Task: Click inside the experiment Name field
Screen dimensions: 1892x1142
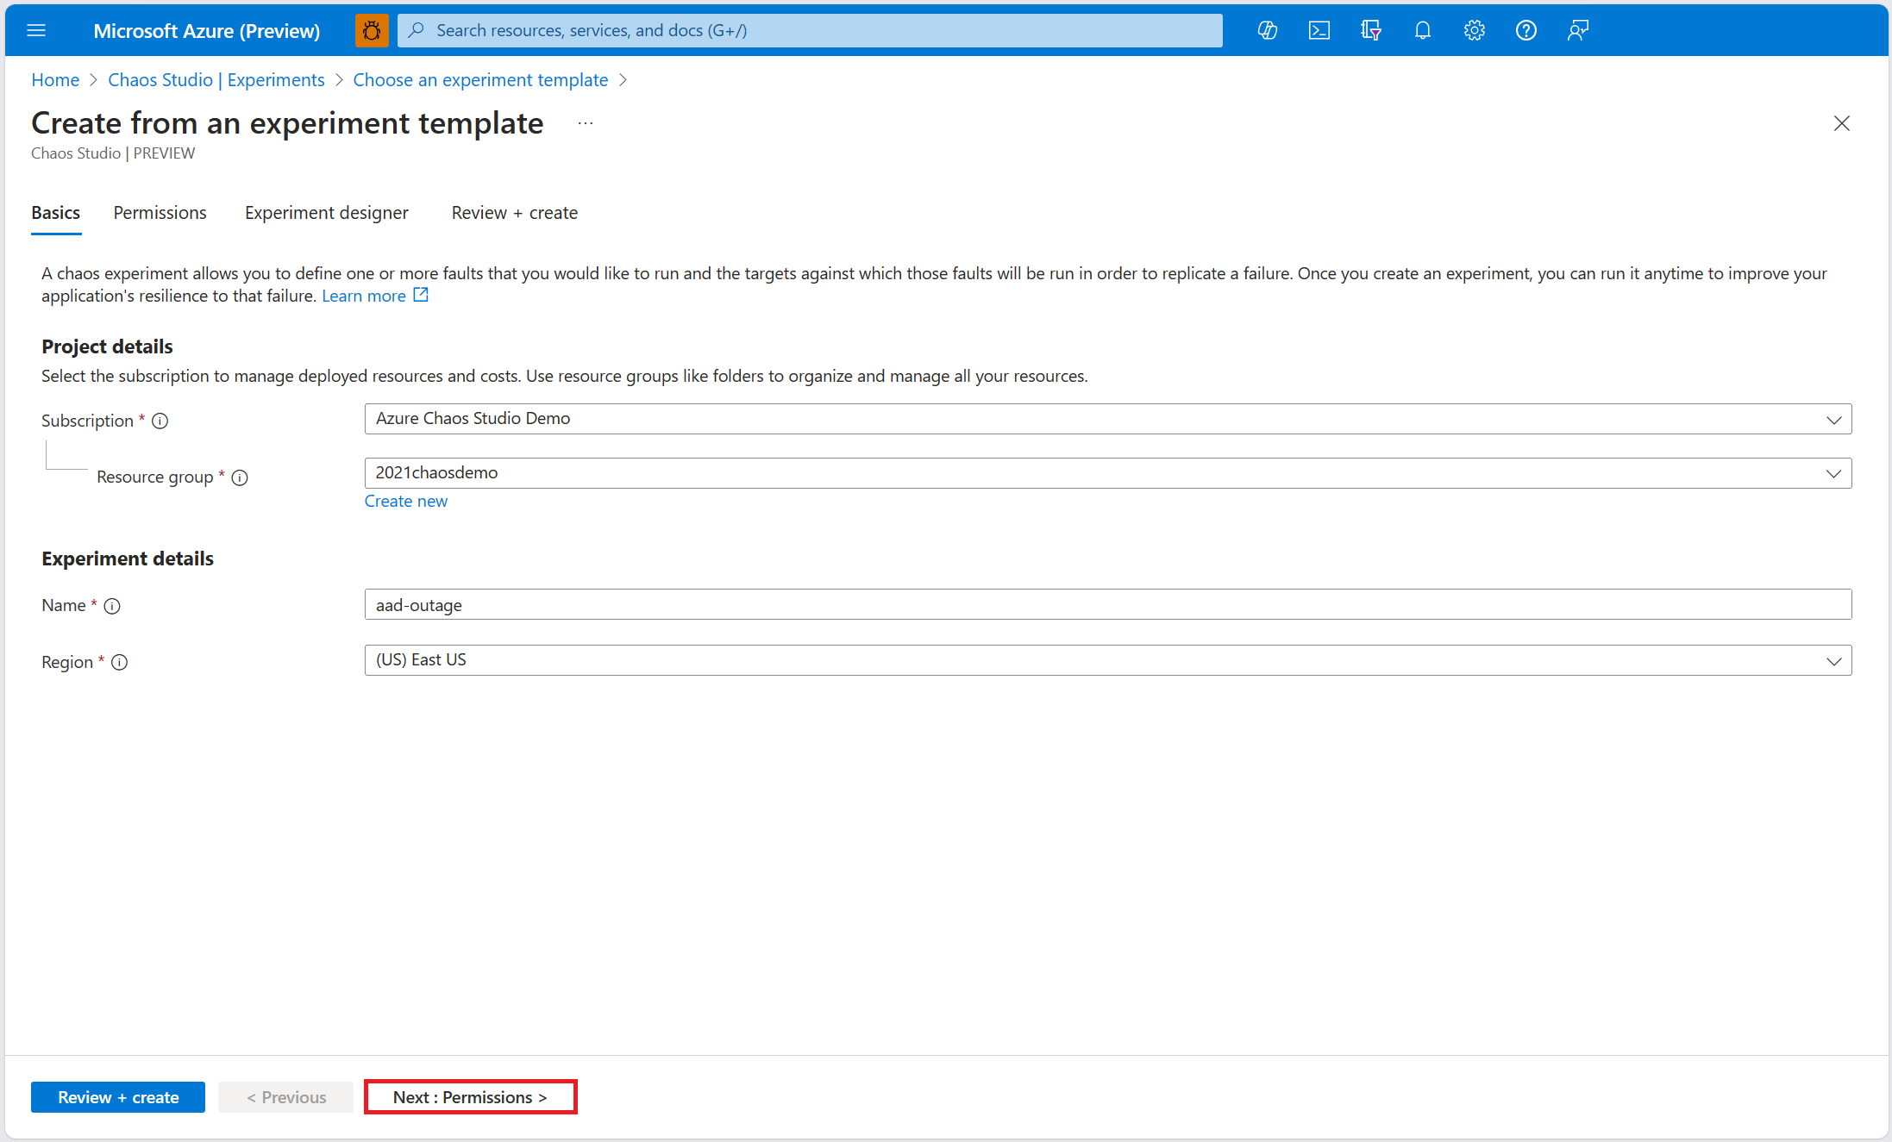Action: click(862, 604)
